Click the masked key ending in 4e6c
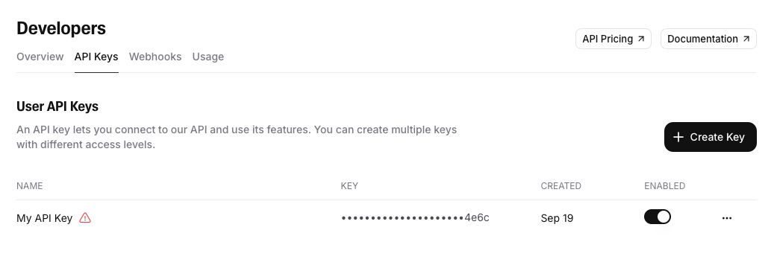Viewport: 774px width, 271px height. [415, 218]
